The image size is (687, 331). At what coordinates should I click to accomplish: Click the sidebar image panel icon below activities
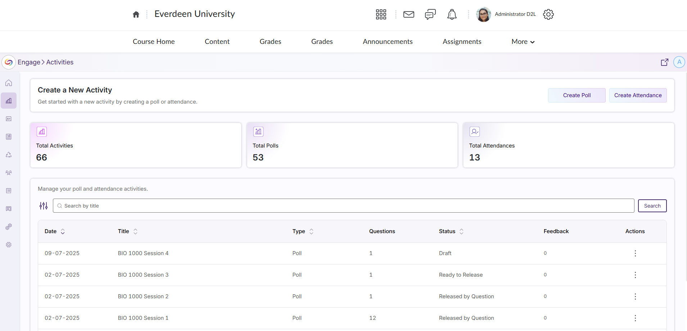pyautogui.click(x=9, y=119)
